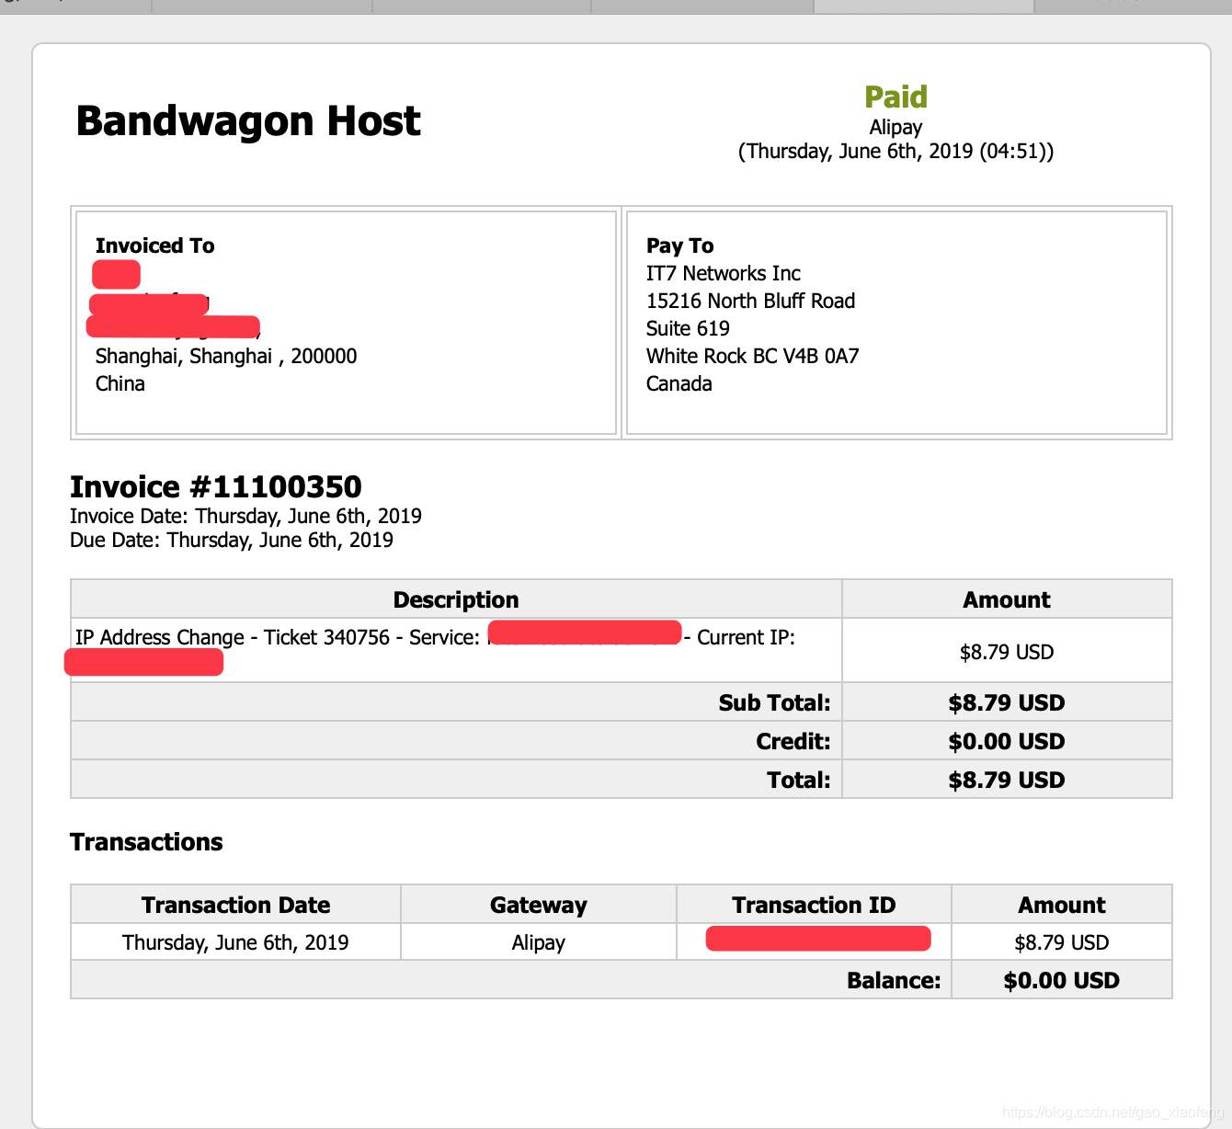Click the Description column header
Viewport: 1232px width, 1129px height.
click(456, 599)
